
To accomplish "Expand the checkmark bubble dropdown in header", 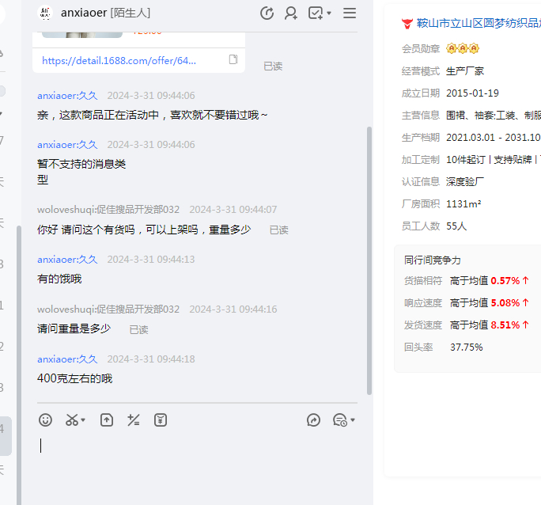I will pyautogui.click(x=329, y=13).
